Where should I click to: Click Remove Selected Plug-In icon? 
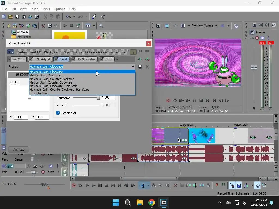tap(147, 59)
